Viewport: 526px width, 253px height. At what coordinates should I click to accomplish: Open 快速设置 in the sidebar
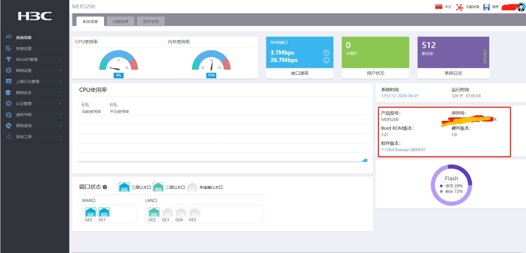coord(34,49)
